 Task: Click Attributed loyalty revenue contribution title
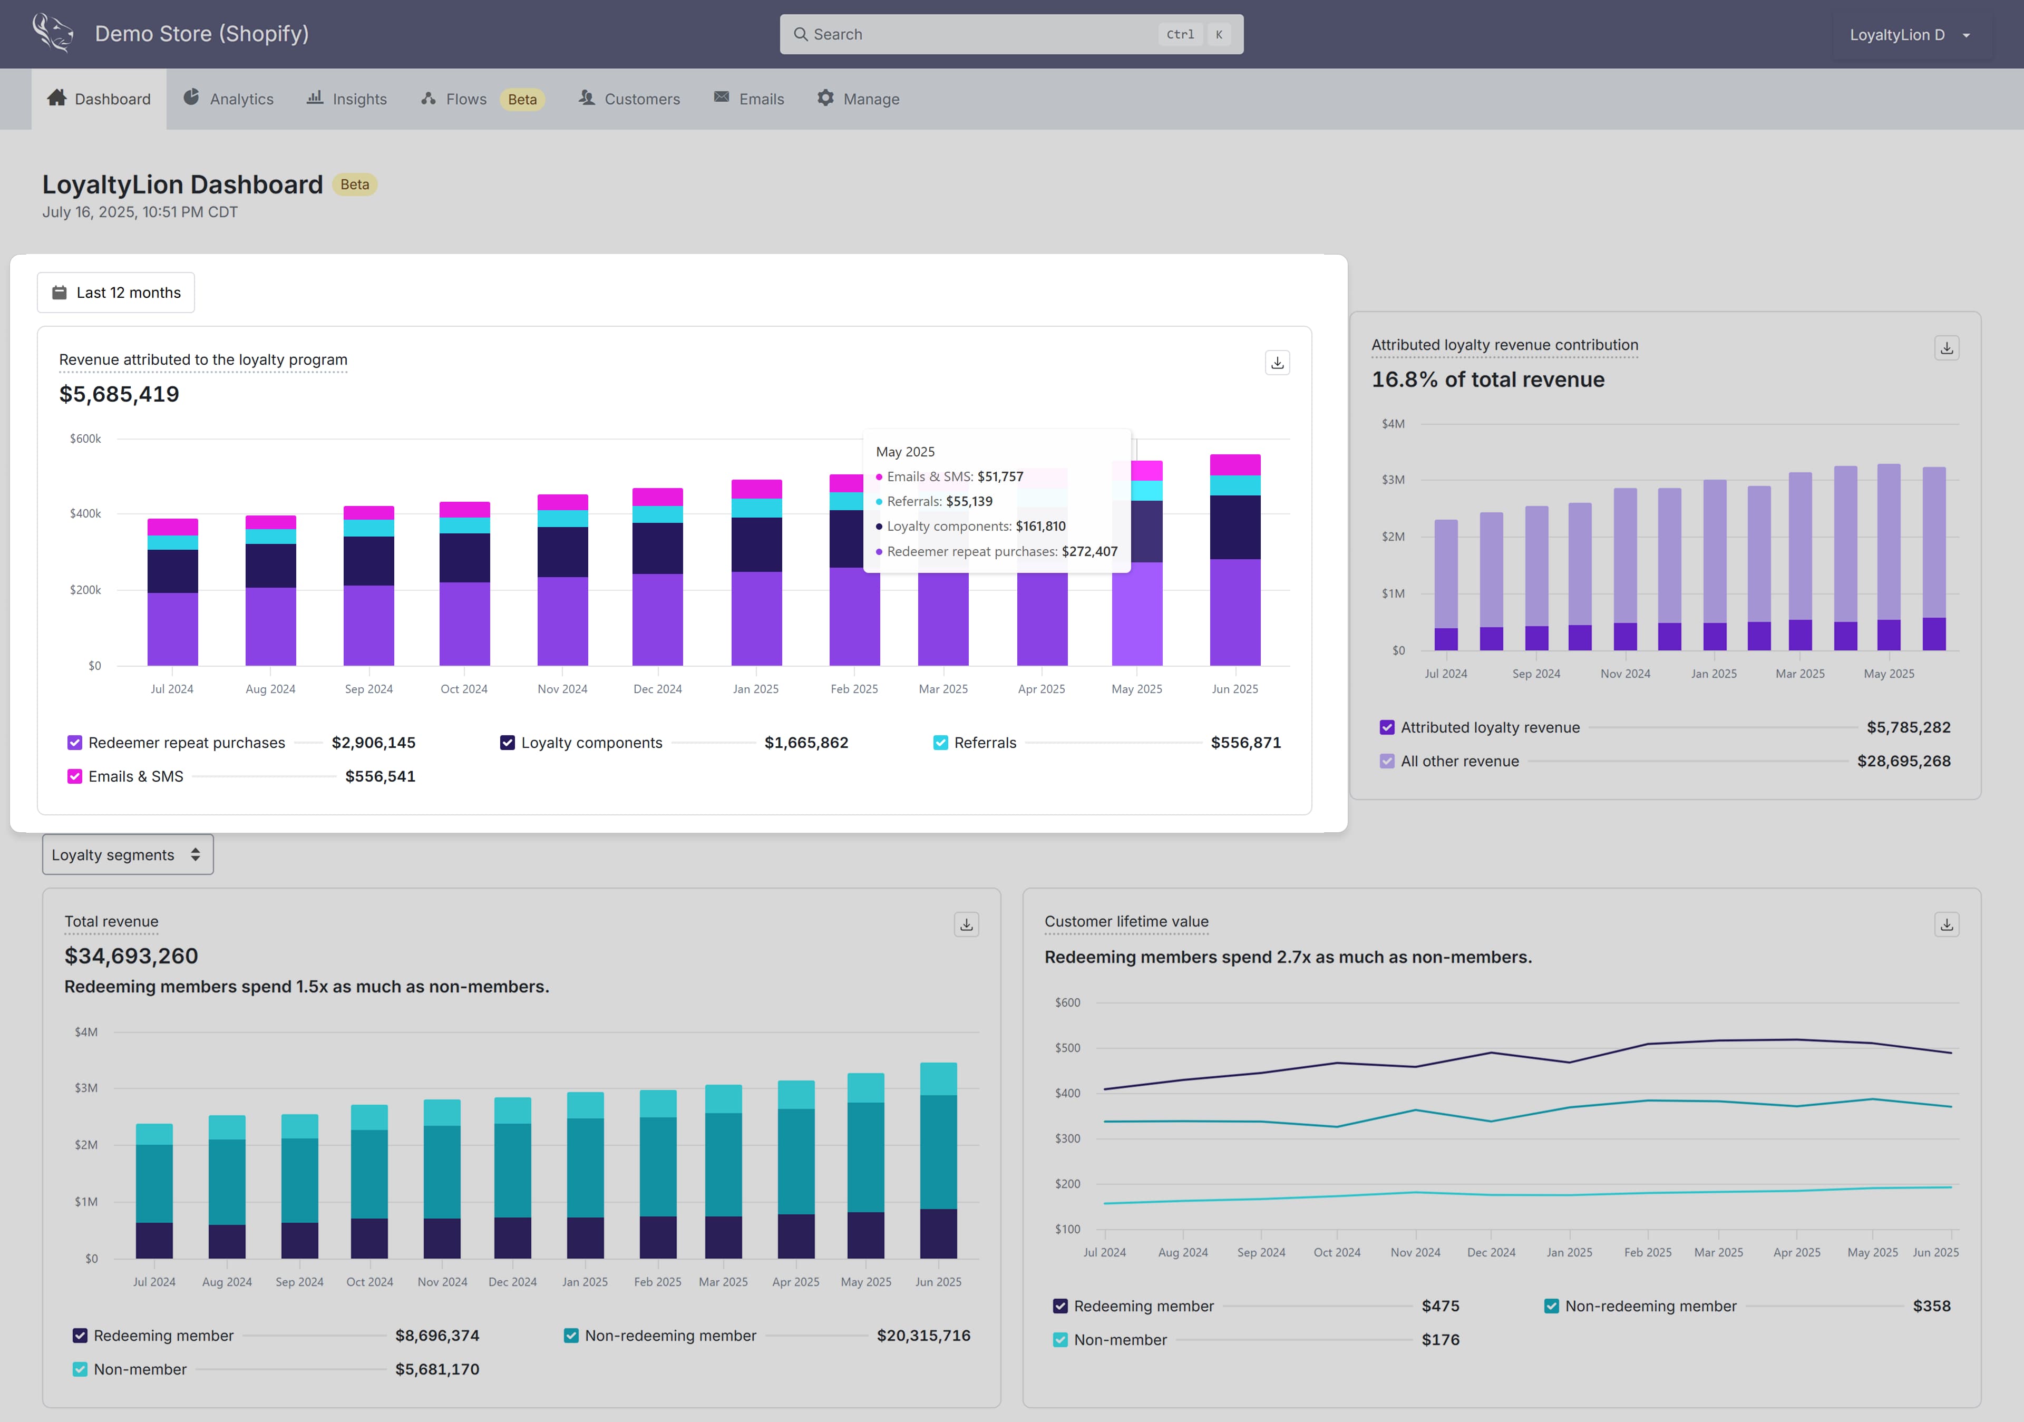[1505, 345]
